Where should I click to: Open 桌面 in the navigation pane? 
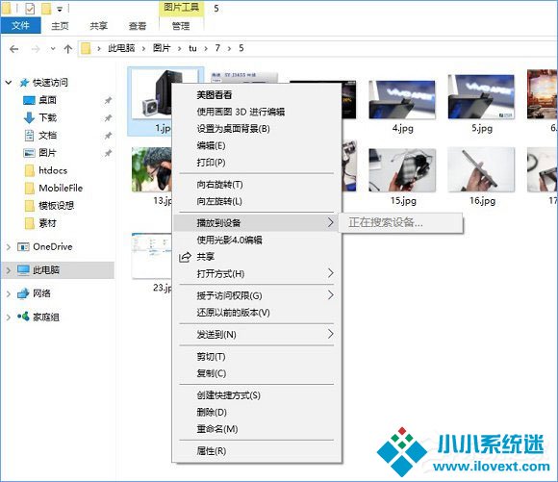click(x=47, y=100)
